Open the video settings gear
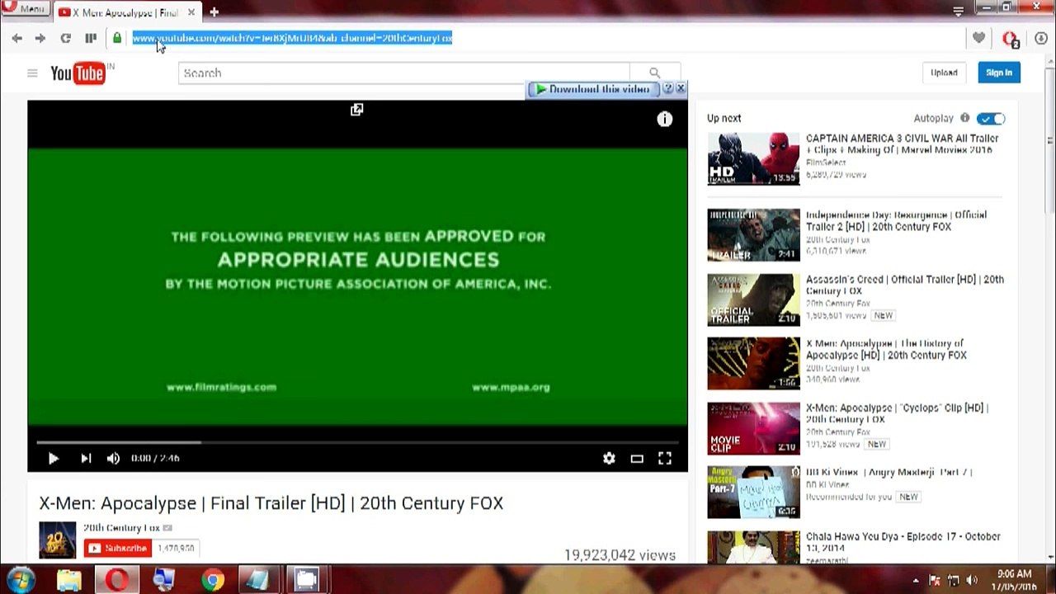This screenshot has height=594, width=1056. 609,459
